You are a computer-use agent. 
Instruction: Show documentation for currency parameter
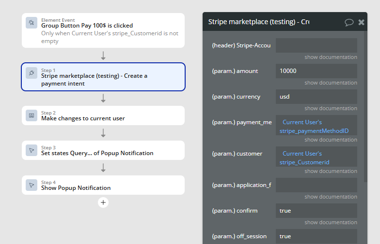331,108
